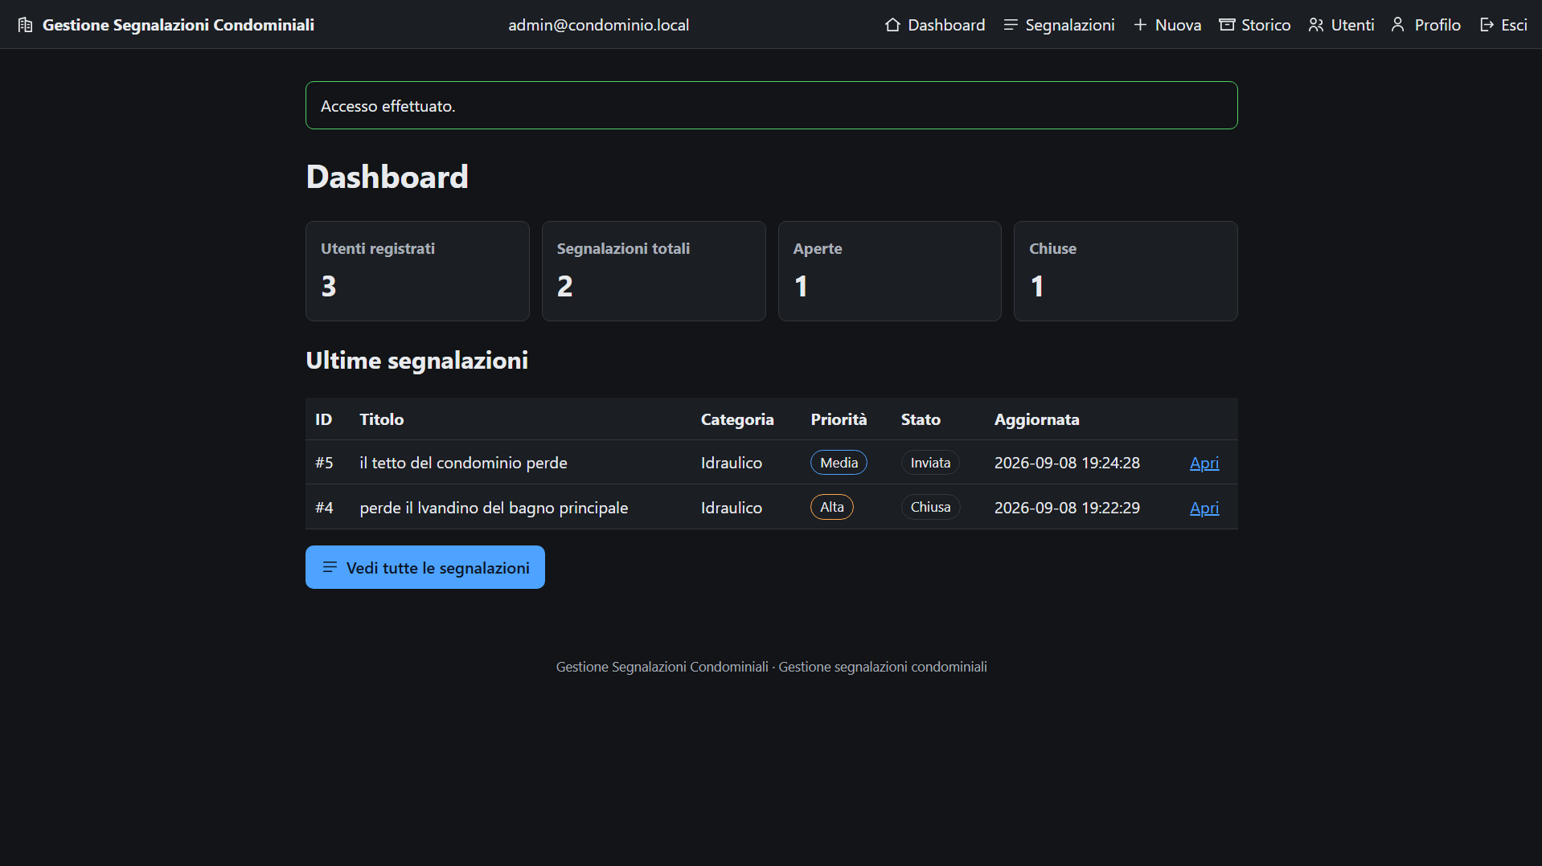Image resolution: width=1542 pixels, height=866 pixels.
Task: Click Gestione Segnalazioni Condominiali brand title
Action: 178,25
